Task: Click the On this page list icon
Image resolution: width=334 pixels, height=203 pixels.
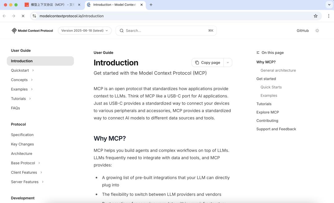Action: pyautogui.click(x=258, y=52)
